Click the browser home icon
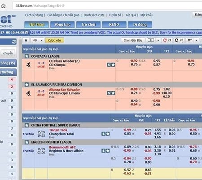202x180 pixels. [x=4, y=6]
